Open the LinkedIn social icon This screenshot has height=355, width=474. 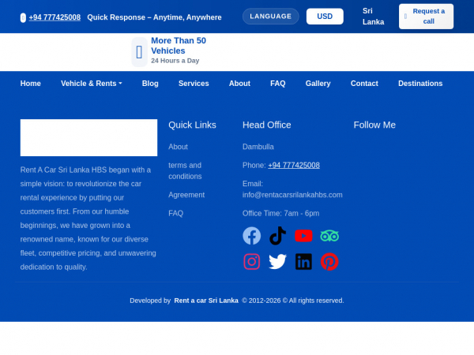pos(303,261)
